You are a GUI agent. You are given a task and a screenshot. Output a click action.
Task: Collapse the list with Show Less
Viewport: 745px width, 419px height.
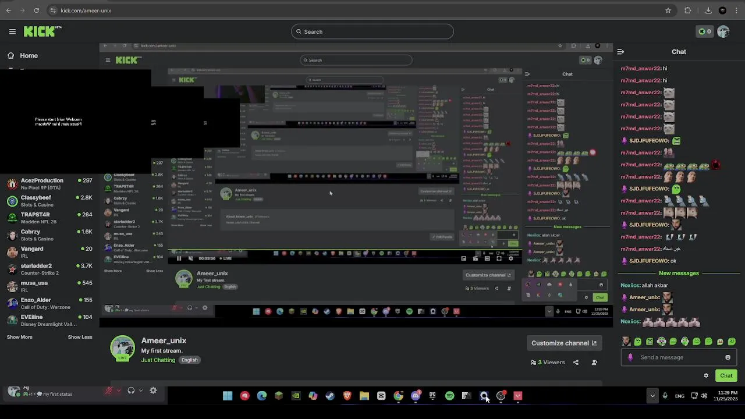[x=80, y=337]
